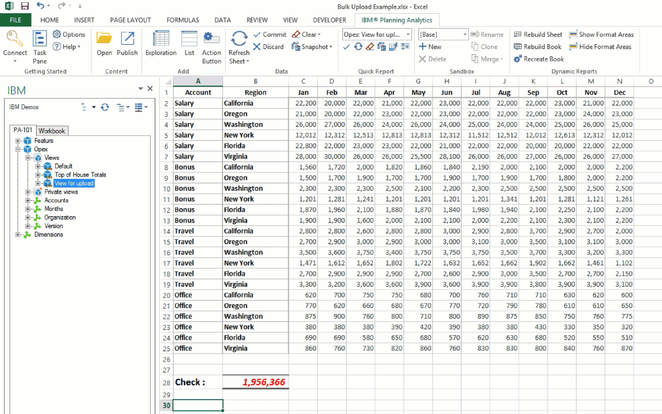Viewport: 662px width, 414px height.
Task: Open the IBM task pane options arrow
Action: point(140,89)
